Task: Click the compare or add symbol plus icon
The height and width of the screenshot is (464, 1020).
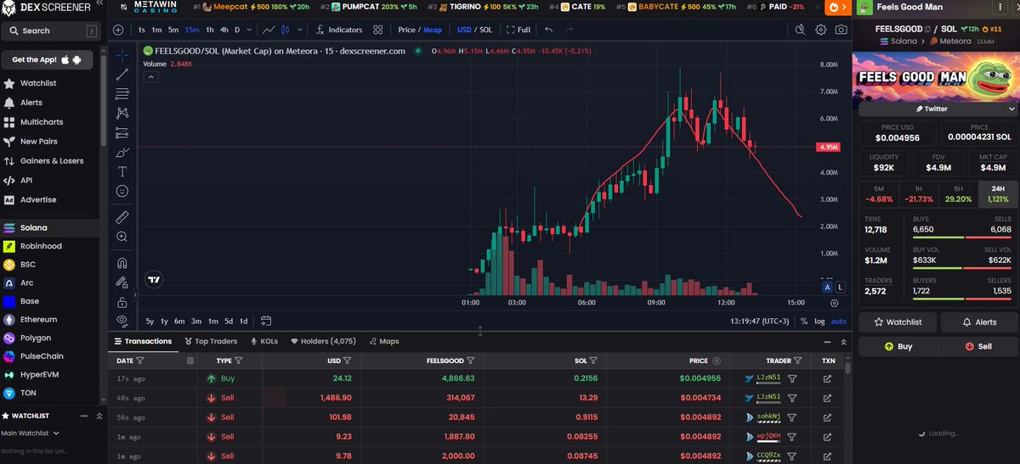Action: point(118,30)
